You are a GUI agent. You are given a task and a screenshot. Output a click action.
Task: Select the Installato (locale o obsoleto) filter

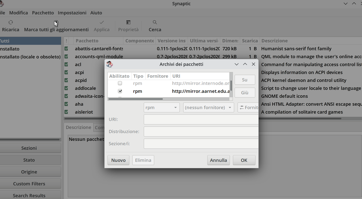[x=31, y=57]
